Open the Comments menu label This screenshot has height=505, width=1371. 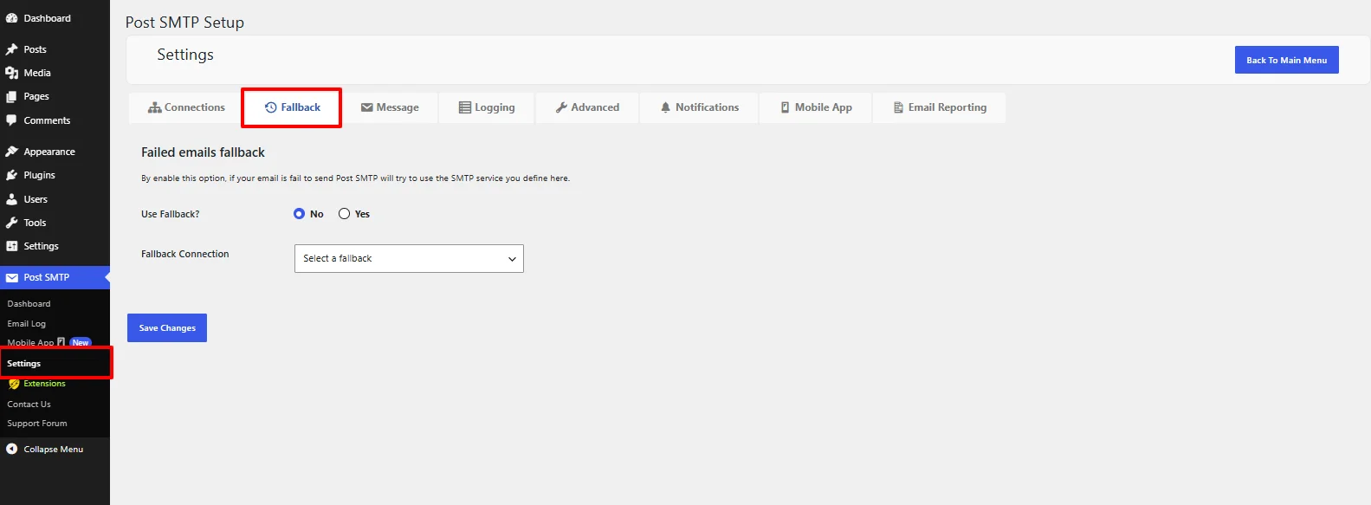47,120
